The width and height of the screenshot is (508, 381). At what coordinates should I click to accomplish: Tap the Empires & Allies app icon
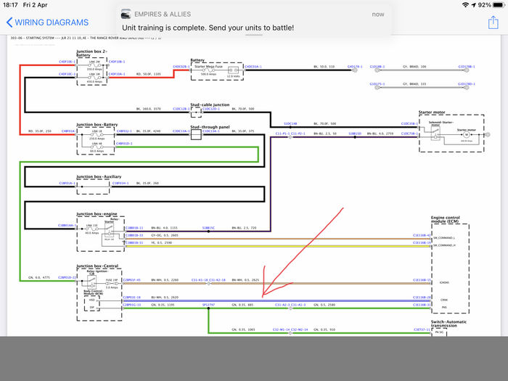(126, 15)
